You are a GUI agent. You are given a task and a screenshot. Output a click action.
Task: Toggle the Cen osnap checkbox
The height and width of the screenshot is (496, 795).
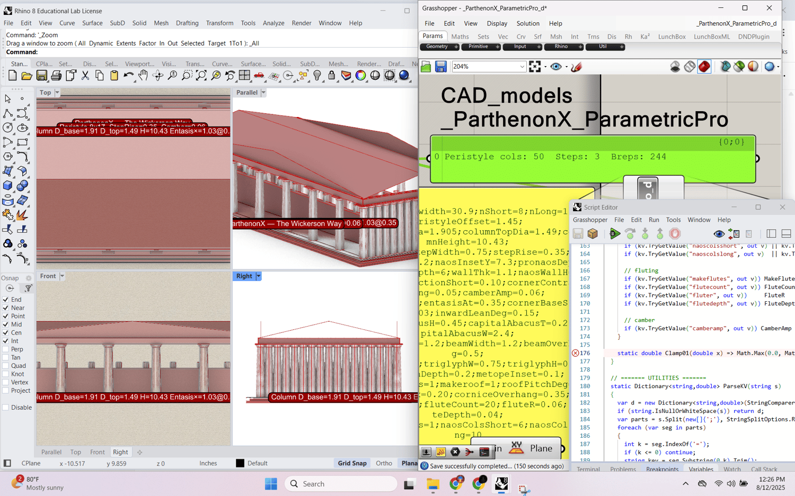pyautogui.click(x=6, y=333)
